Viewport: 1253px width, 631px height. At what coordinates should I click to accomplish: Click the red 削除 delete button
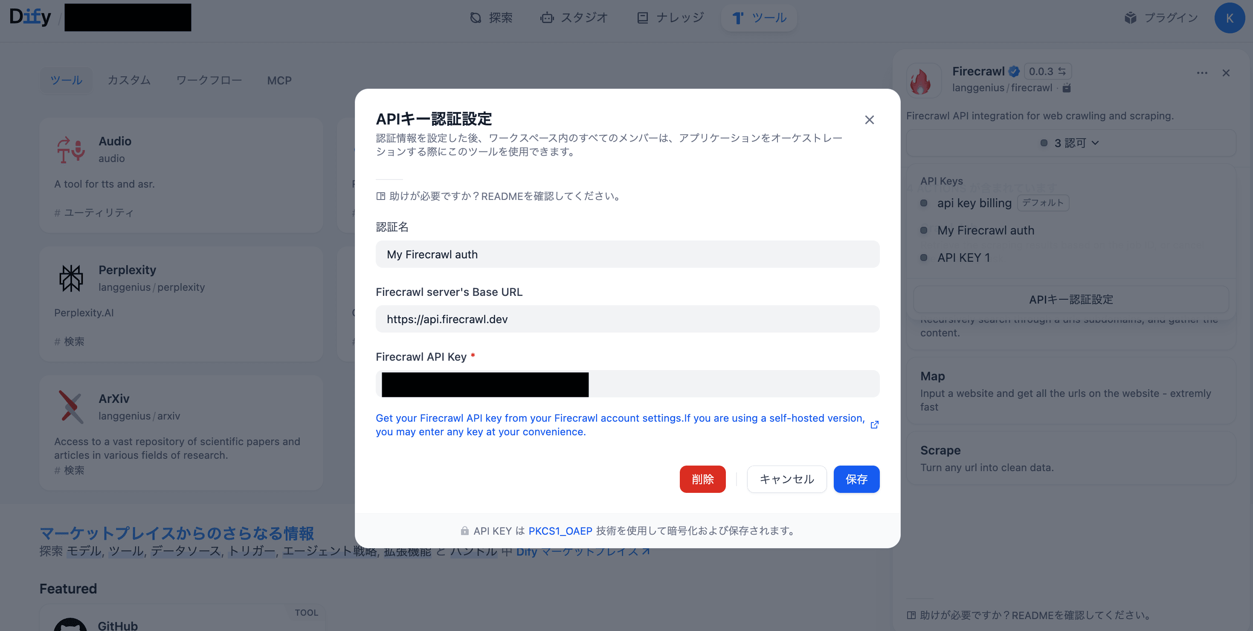pyautogui.click(x=702, y=479)
